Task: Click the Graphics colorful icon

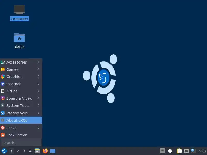Action: [3, 76]
